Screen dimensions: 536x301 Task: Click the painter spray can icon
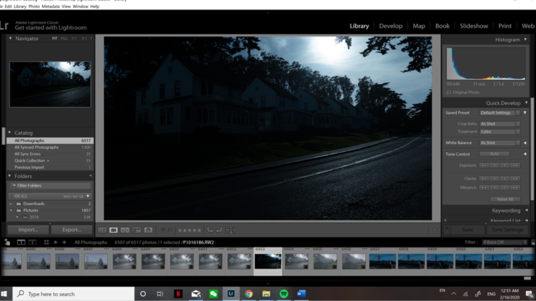pos(7,242)
